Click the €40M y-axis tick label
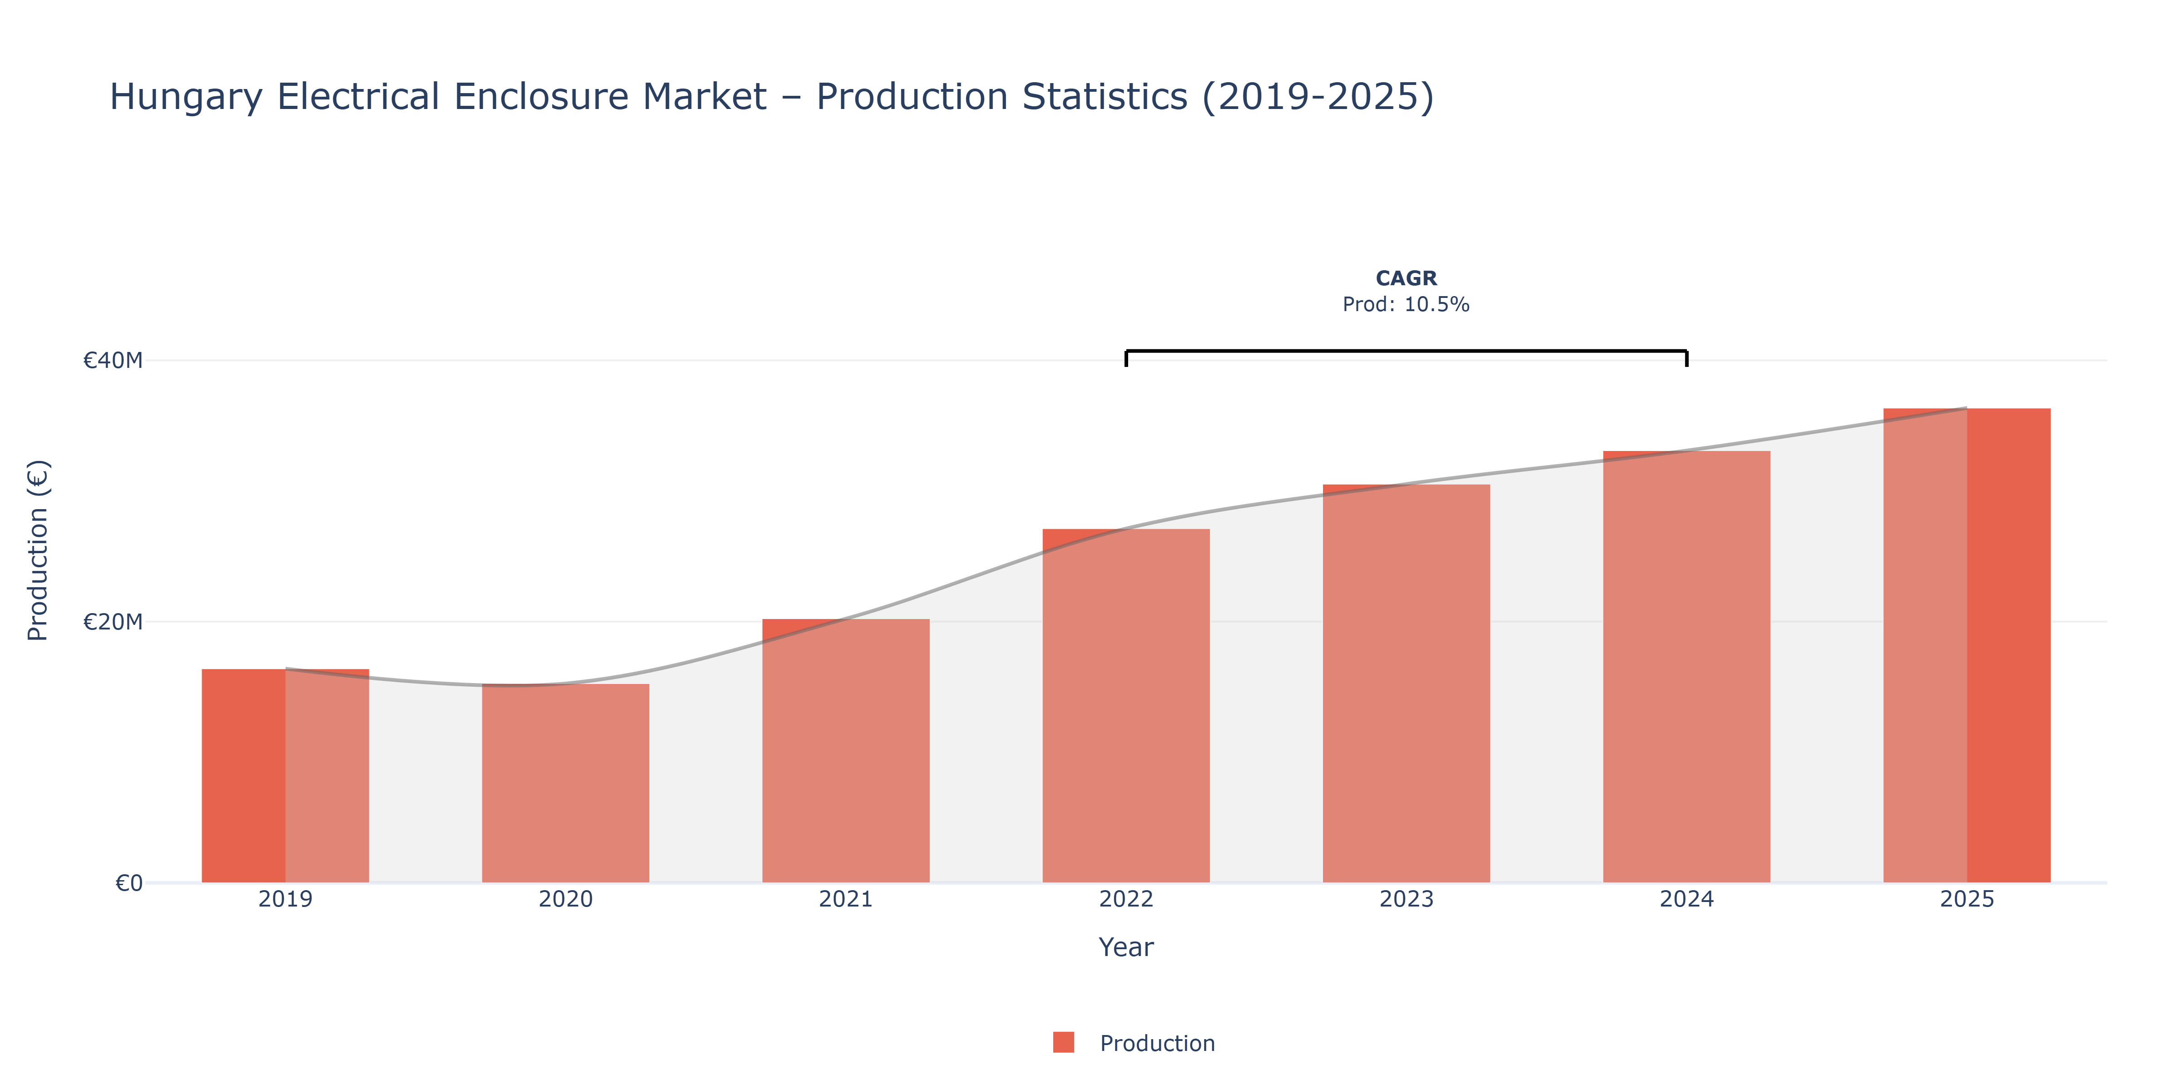The width and height of the screenshot is (2180, 1090). (113, 361)
